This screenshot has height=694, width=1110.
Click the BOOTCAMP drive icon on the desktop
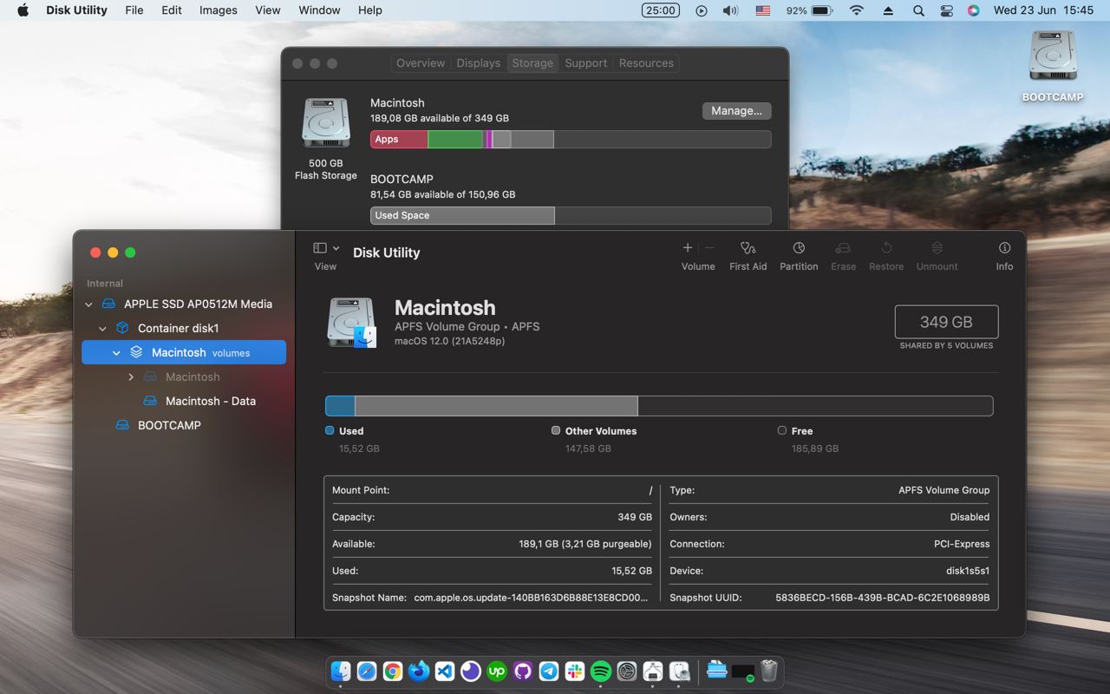(x=1053, y=57)
